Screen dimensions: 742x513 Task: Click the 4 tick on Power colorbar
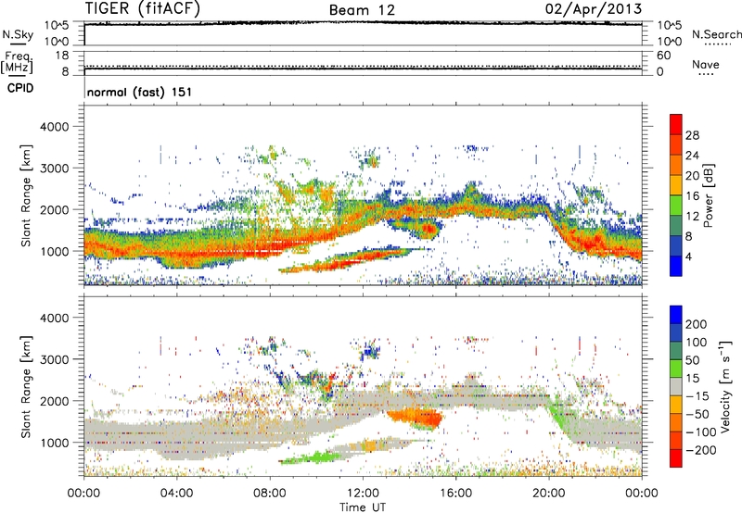pyautogui.click(x=689, y=257)
